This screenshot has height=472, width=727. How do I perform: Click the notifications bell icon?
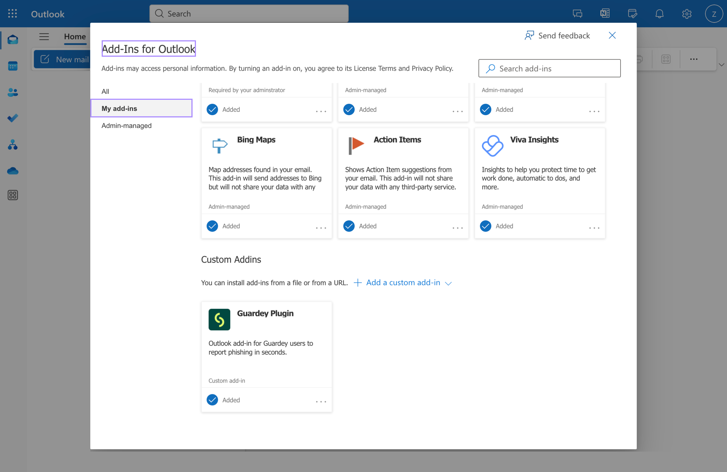tap(659, 14)
